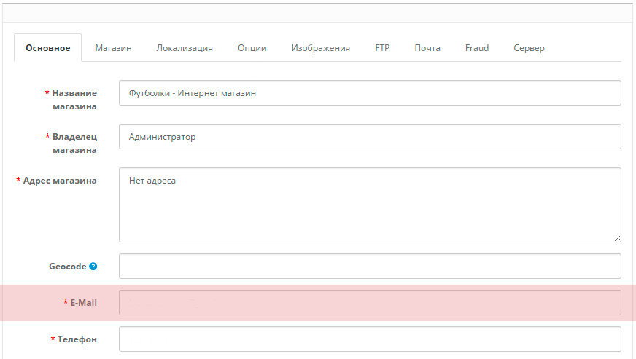Open the Изображения tab
Viewport: 636px width, 359px height.
pyautogui.click(x=320, y=48)
